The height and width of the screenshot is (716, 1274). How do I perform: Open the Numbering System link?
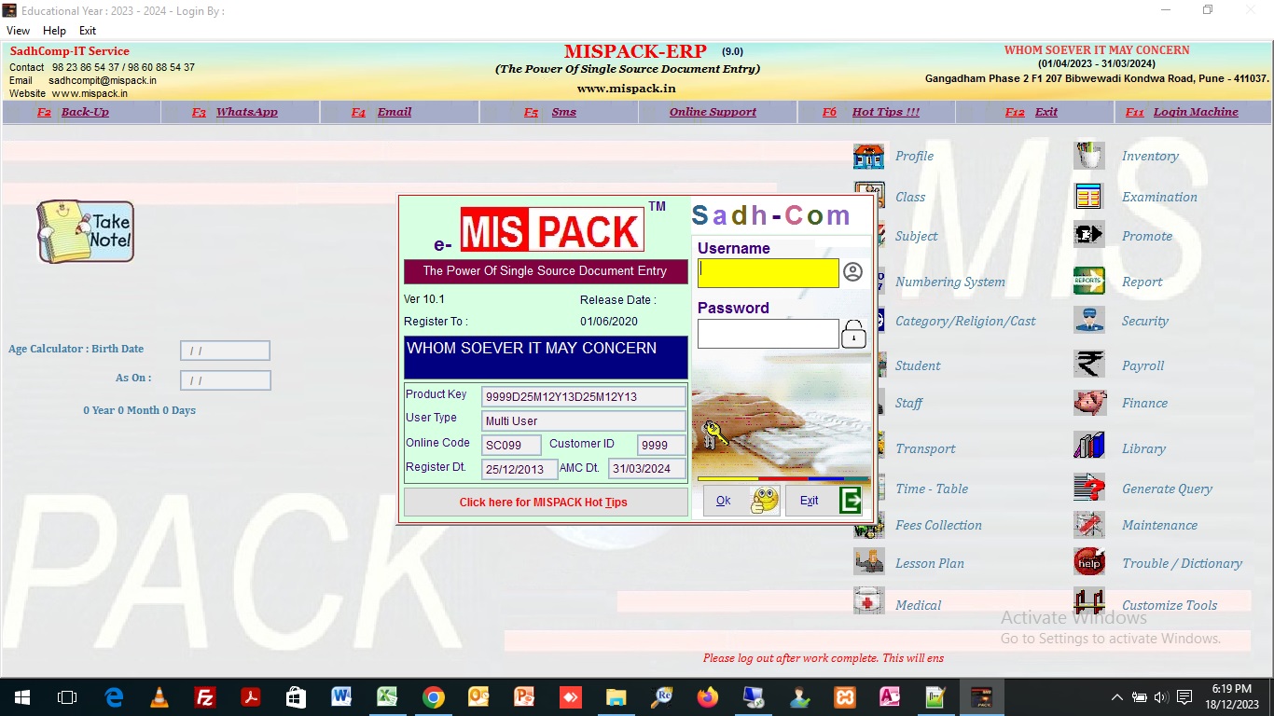(949, 282)
